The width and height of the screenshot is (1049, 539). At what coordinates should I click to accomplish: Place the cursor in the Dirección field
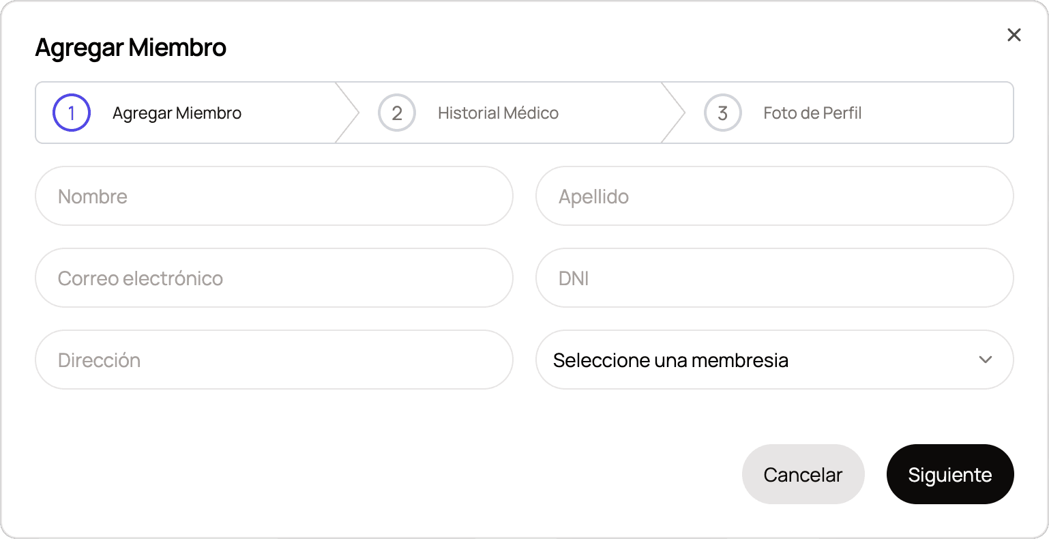tap(274, 360)
